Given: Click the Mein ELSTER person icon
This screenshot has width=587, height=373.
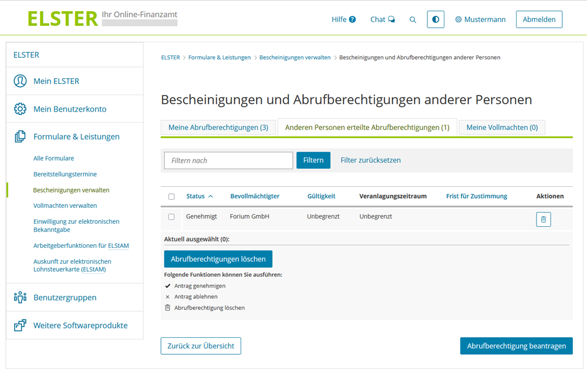Looking at the screenshot, I should click(x=21, y=81).
